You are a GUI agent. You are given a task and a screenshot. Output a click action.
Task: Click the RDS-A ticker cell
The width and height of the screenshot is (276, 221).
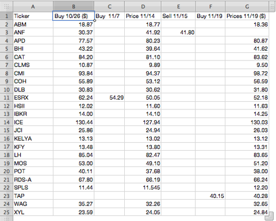33,180
